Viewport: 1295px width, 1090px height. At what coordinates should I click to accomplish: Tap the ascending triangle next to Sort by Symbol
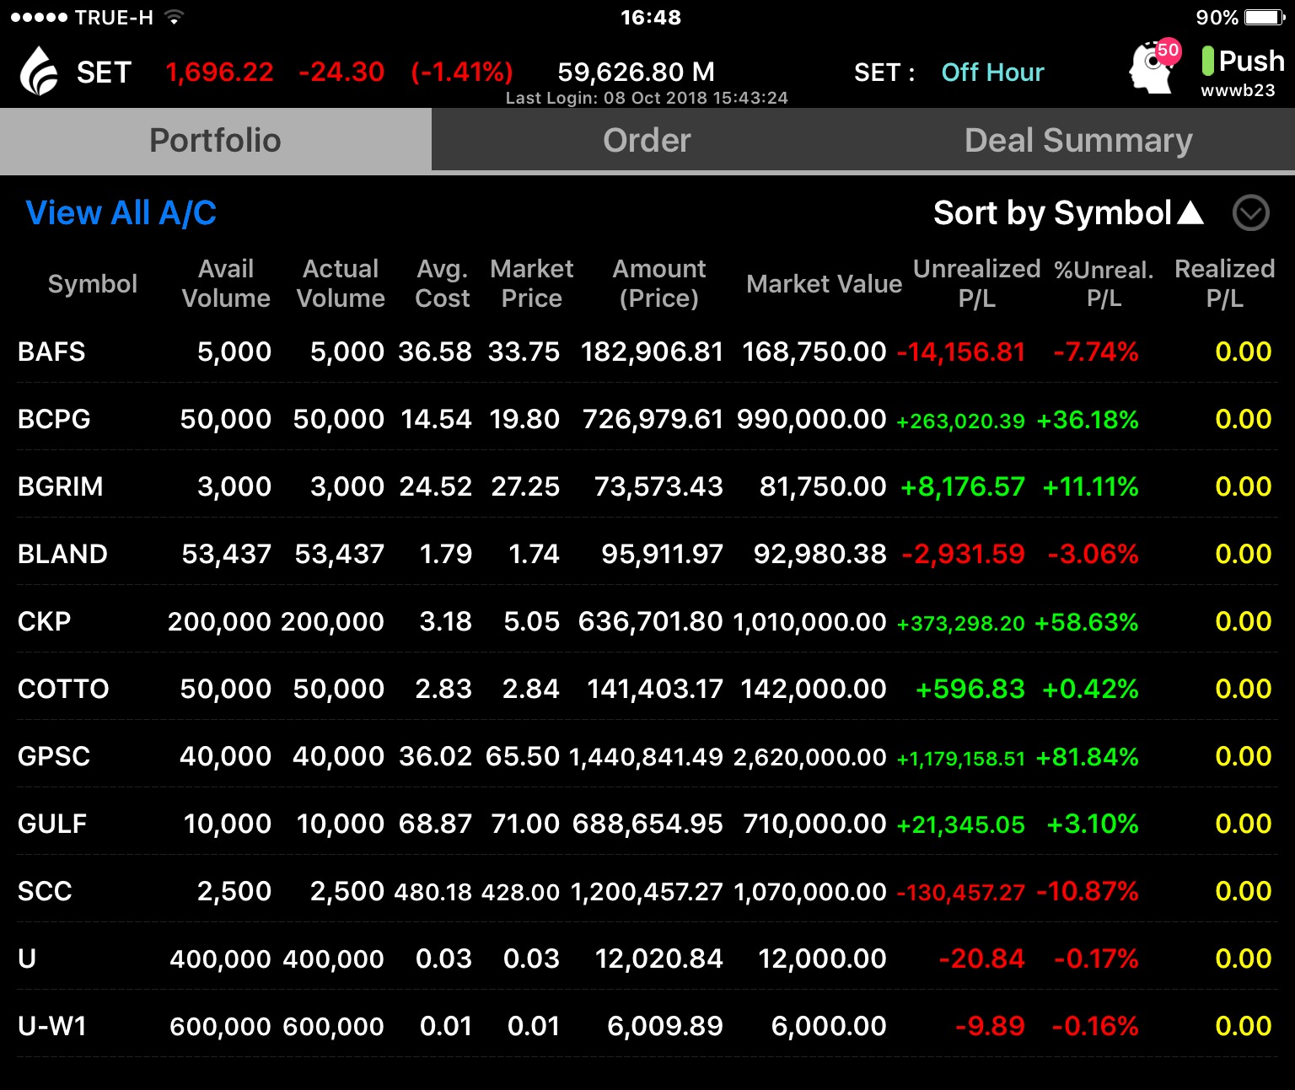tap(1190, 212)
